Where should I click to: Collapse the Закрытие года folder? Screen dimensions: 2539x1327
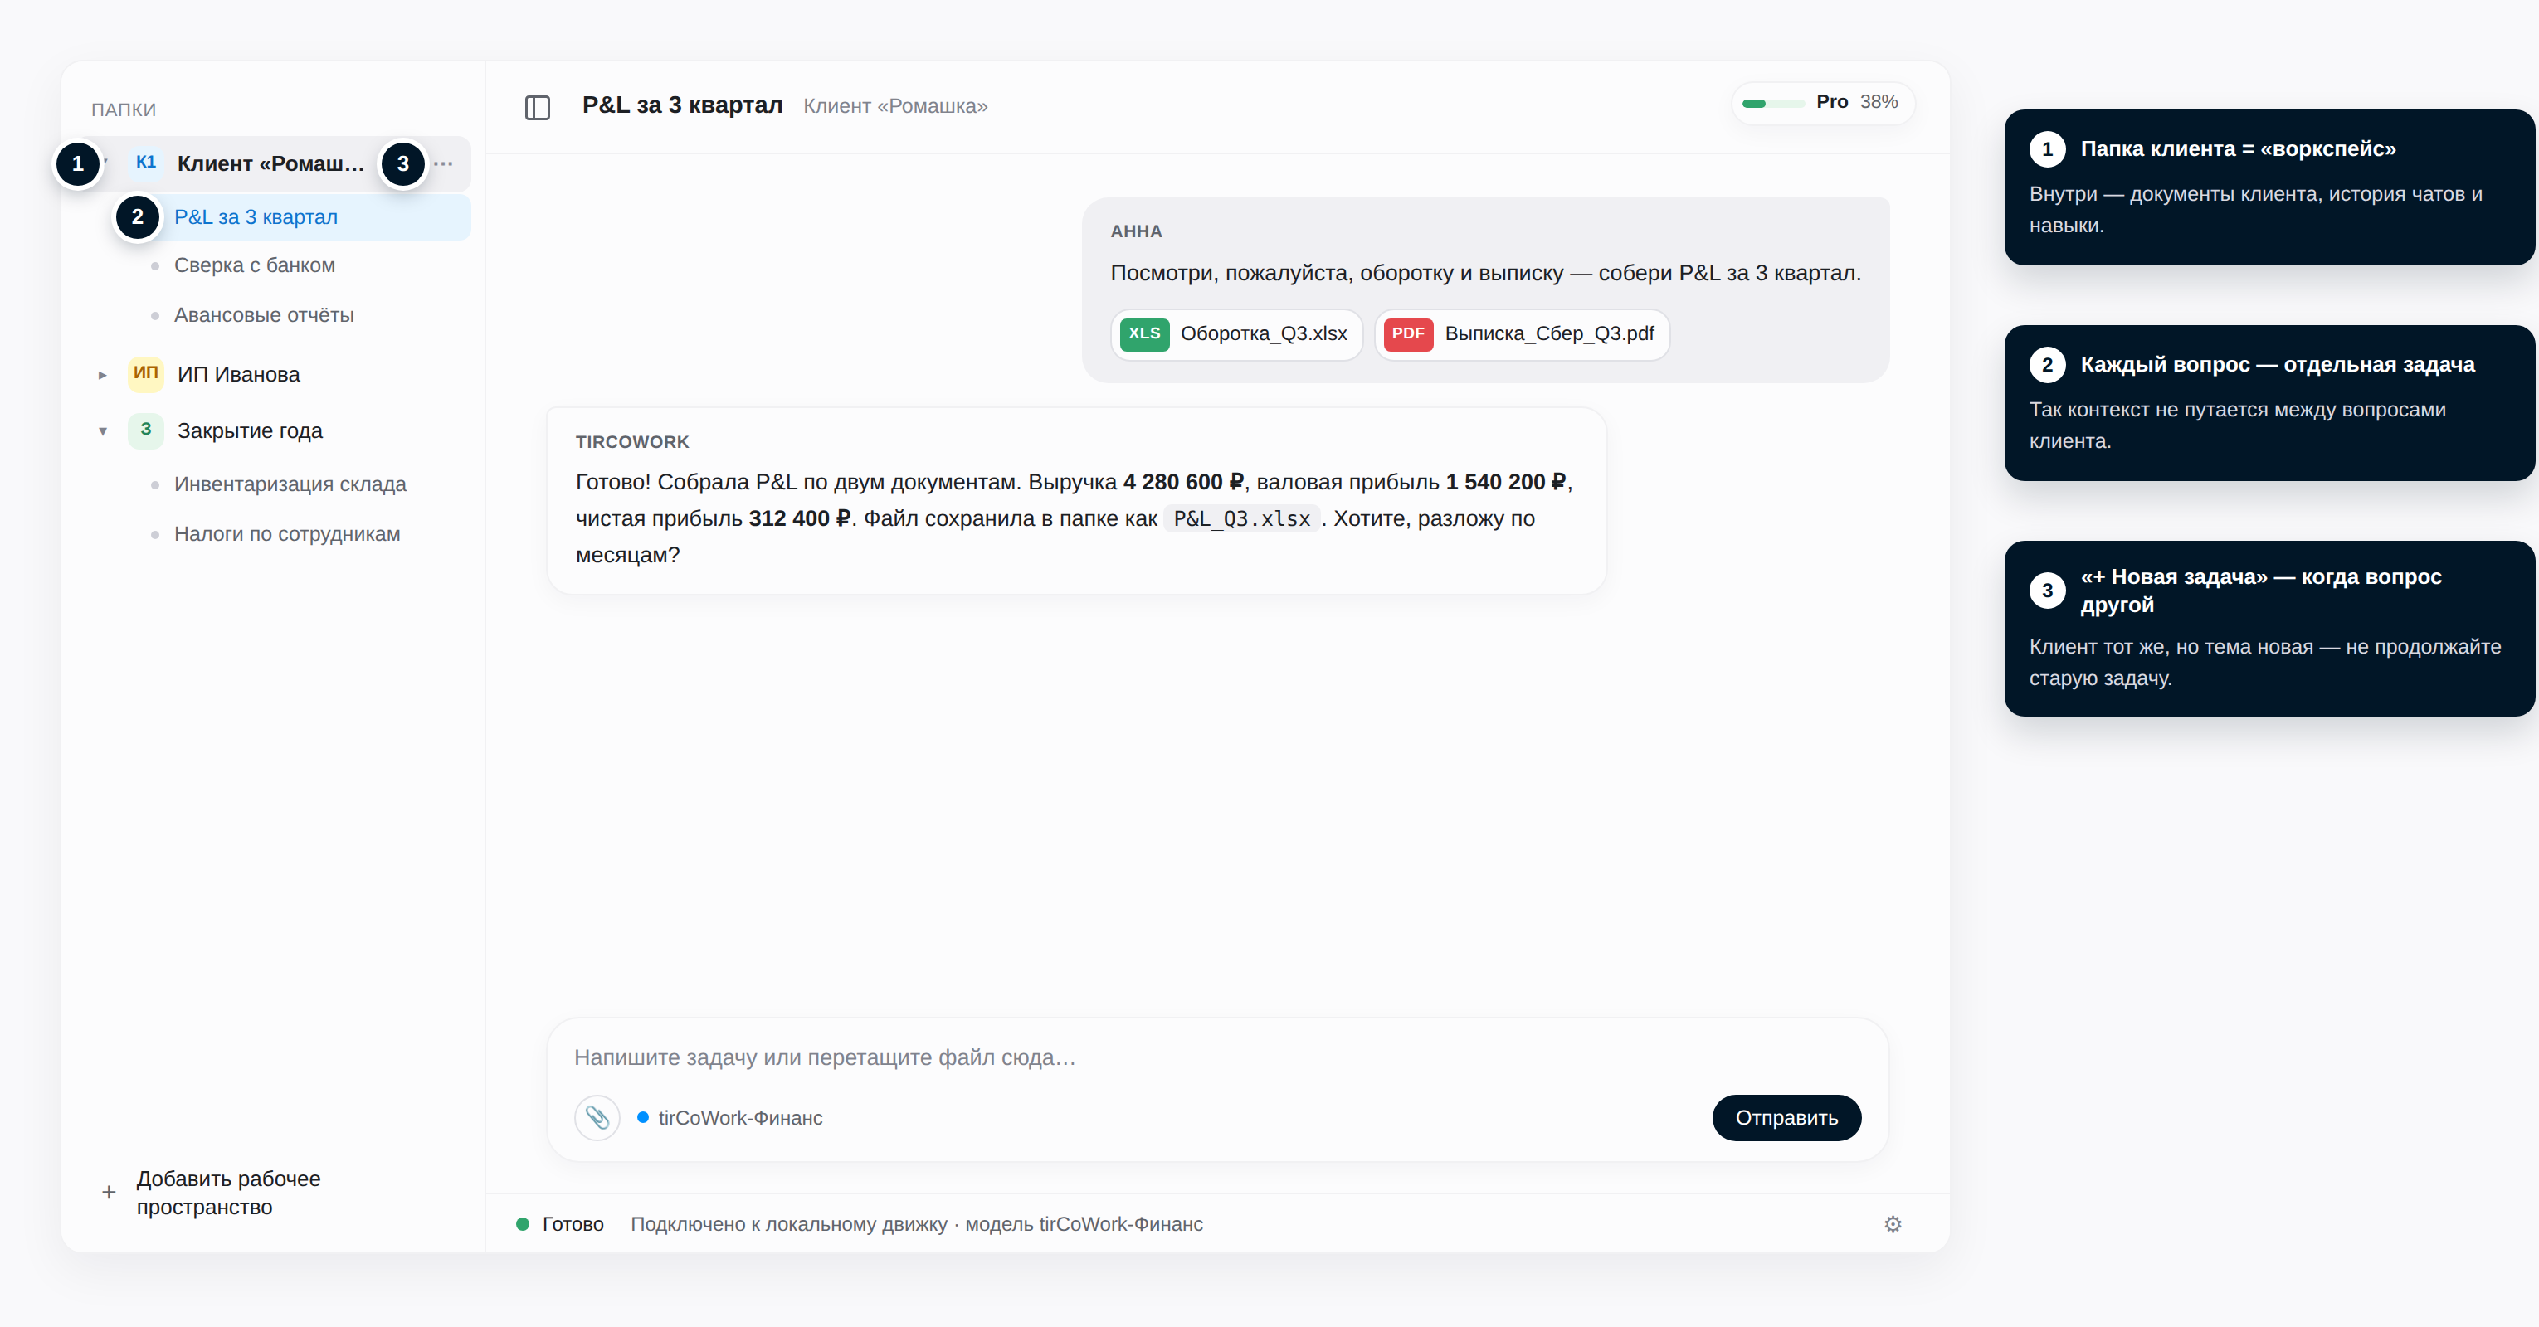click(103, 430)
